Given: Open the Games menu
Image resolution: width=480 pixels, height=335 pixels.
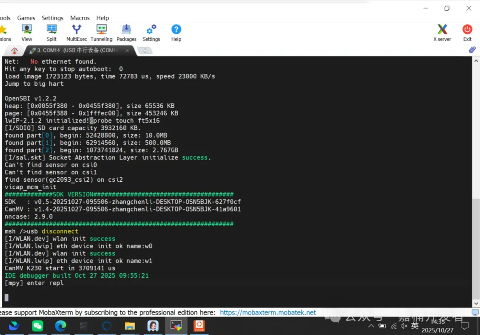Looking at the screenshot, I should tap(26, 18).
